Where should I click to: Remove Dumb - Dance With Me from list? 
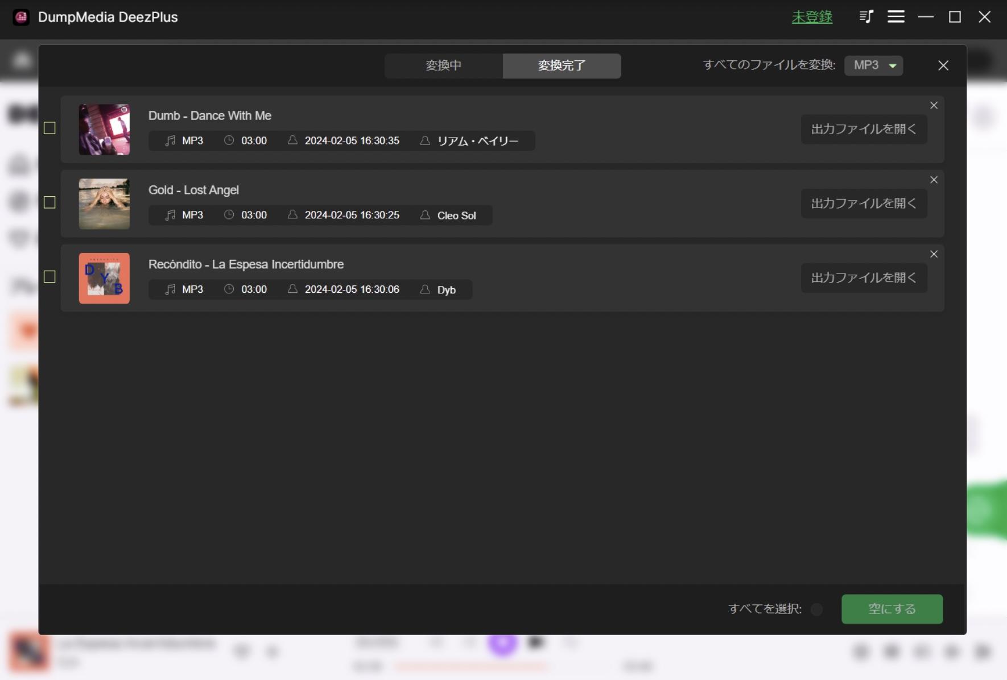click(934, 105)
